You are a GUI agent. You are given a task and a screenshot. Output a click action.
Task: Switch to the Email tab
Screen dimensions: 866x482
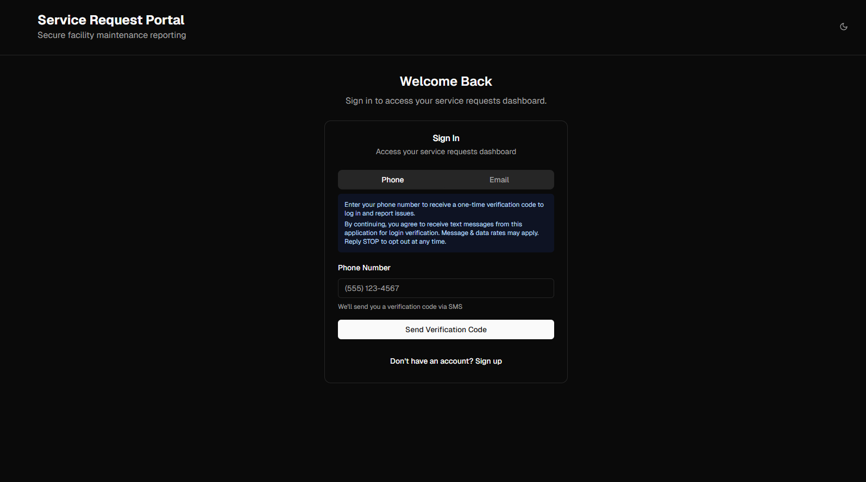click(499, 180)
